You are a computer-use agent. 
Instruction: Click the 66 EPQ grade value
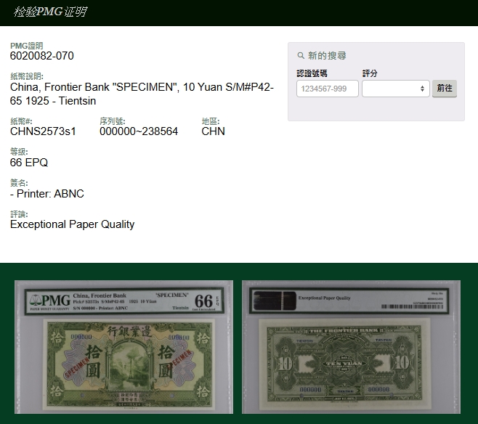tap(29, 163)
